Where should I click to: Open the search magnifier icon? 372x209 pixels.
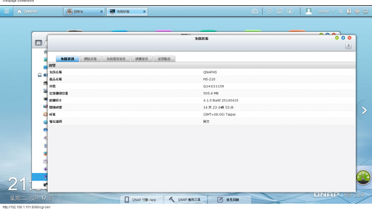pyautogui.click(x=341, y=11)
